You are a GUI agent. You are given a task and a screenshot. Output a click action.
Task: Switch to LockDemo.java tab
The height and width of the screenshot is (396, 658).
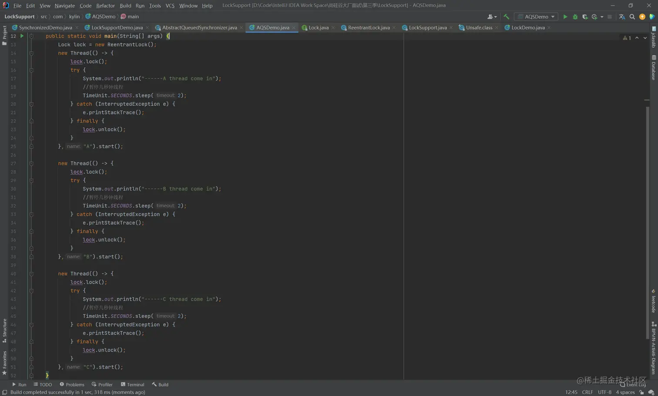coord(528,27)
